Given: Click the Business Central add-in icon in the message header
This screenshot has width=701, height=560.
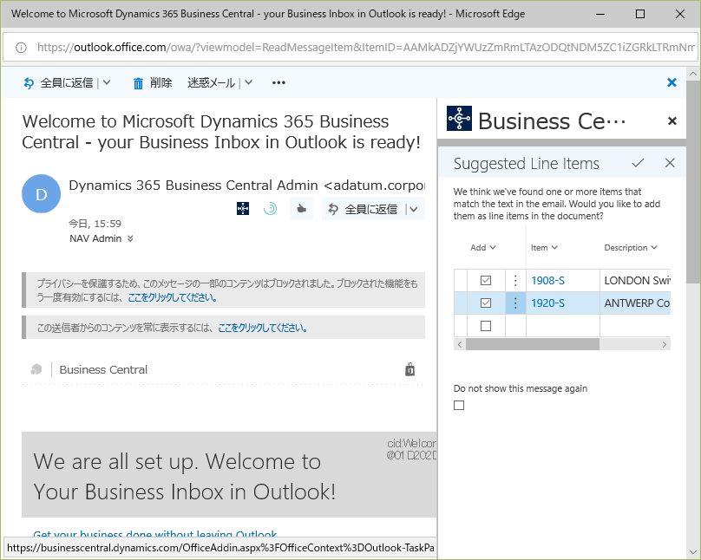Looking at the screenshot, I should click(243, 209).
